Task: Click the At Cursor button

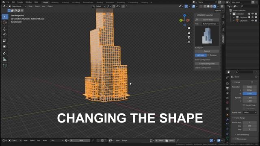Action: 201,55
